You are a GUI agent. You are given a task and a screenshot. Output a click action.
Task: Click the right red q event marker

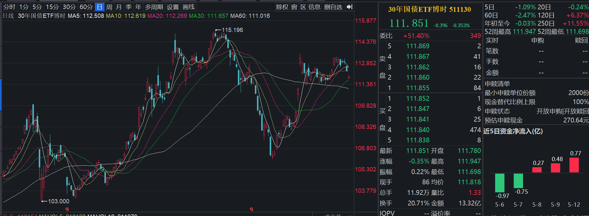(x=251, y=209)
